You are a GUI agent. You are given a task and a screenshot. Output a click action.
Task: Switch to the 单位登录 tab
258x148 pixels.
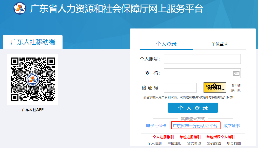[x=220, y=43]
